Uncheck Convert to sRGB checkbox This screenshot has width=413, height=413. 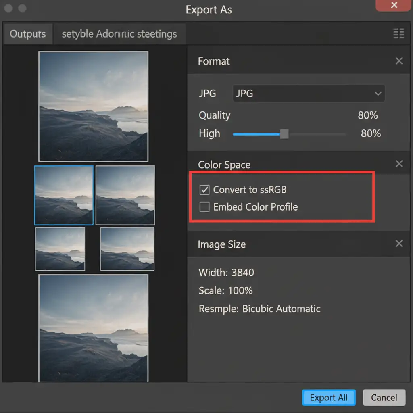[205, 189]
